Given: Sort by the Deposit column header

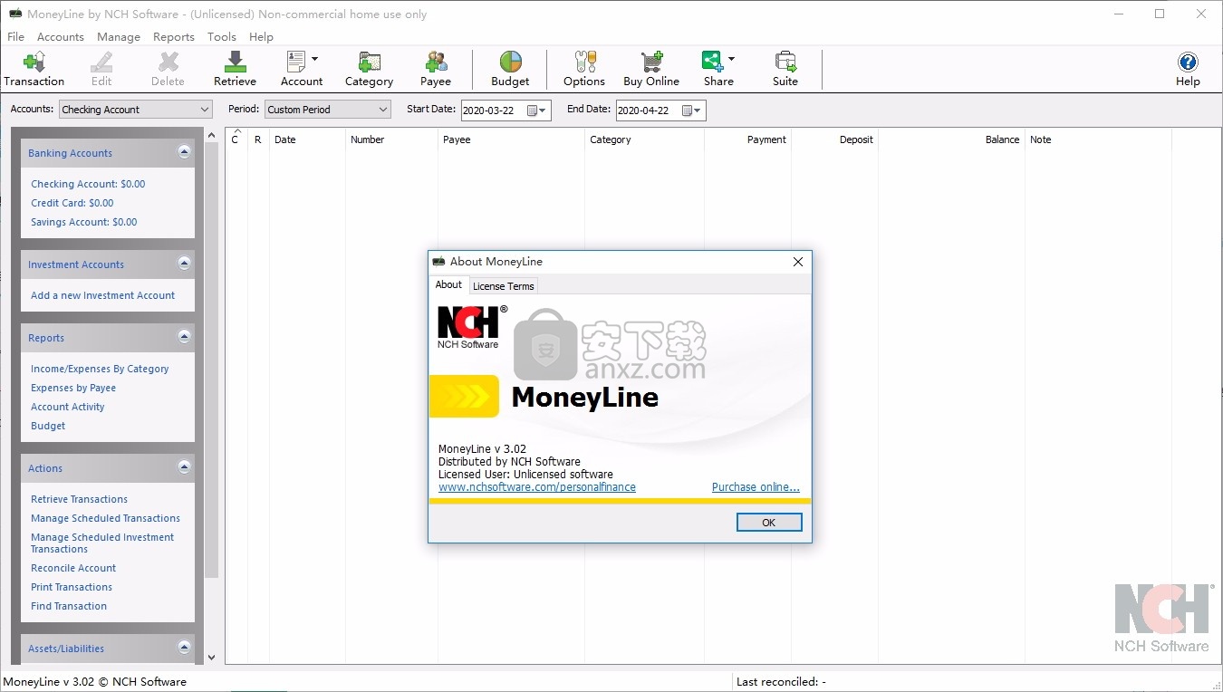Looking at the screenshot, I should (835, 139).
